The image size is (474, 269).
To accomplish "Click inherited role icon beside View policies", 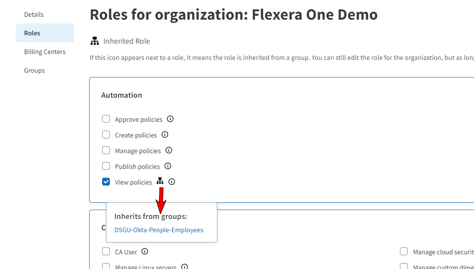I will click(x=160, y=181).
